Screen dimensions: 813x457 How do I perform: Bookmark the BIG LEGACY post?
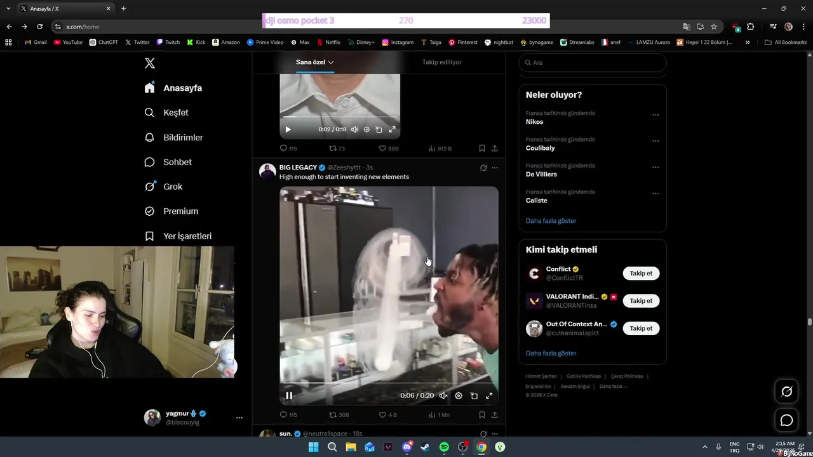tap(482, 414)
